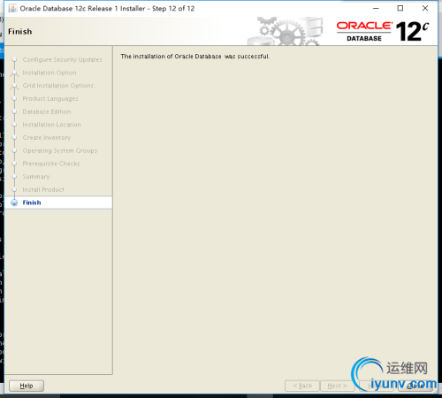Click the disabled Next button

coord(337,386)
